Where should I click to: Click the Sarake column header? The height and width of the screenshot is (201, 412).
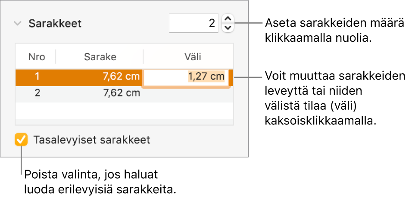pyautogui.click(x=100, y=57)
